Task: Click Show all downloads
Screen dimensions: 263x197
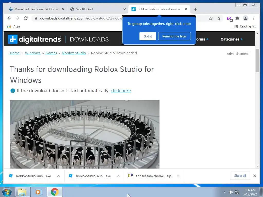Action: (x=240, y=176)
